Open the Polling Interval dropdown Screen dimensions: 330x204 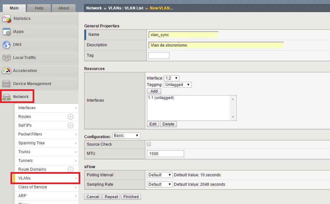(x=160, y=175)
